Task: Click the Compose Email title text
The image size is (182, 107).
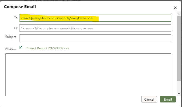Action: 20,7
